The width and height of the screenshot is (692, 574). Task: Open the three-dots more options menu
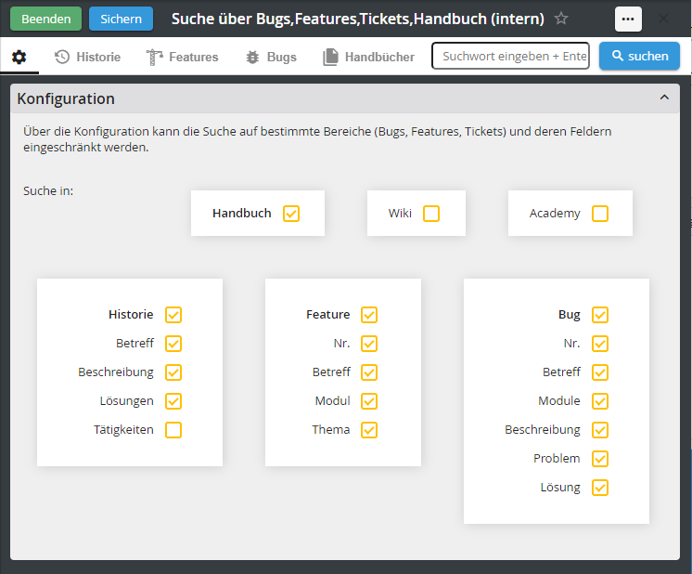[628, 19]
